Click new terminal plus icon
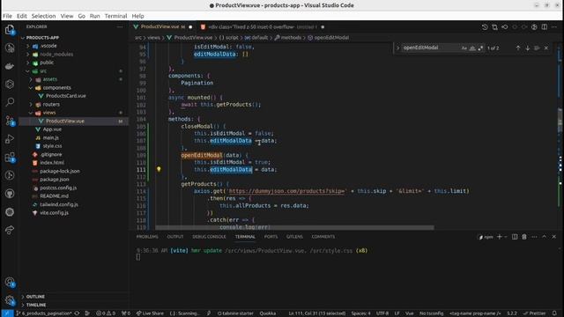The width and height of the screenshot is (564, 317). pos(499,237)
